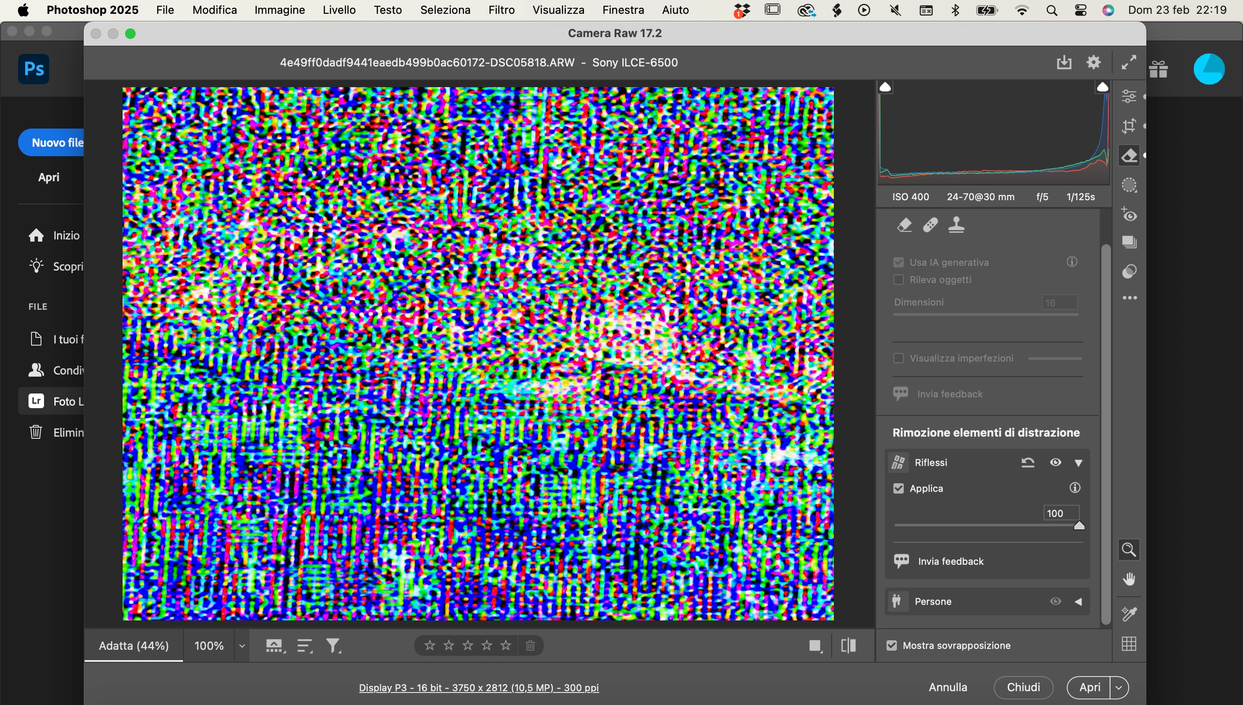This screenshot has width=1243, height=705.
Task: Disable Mostra sovrapposizione checkbox
Action: (891, 645)
